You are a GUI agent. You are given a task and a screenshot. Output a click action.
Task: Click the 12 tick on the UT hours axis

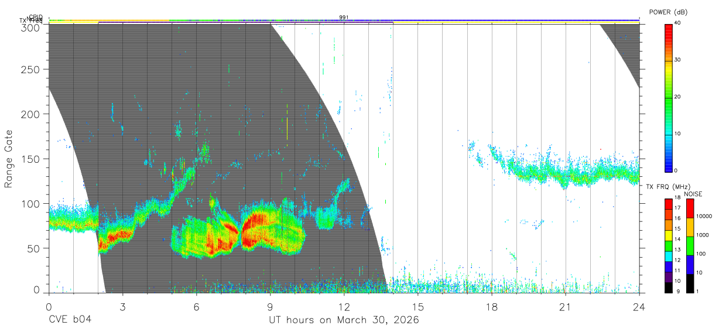coord(344,307)
